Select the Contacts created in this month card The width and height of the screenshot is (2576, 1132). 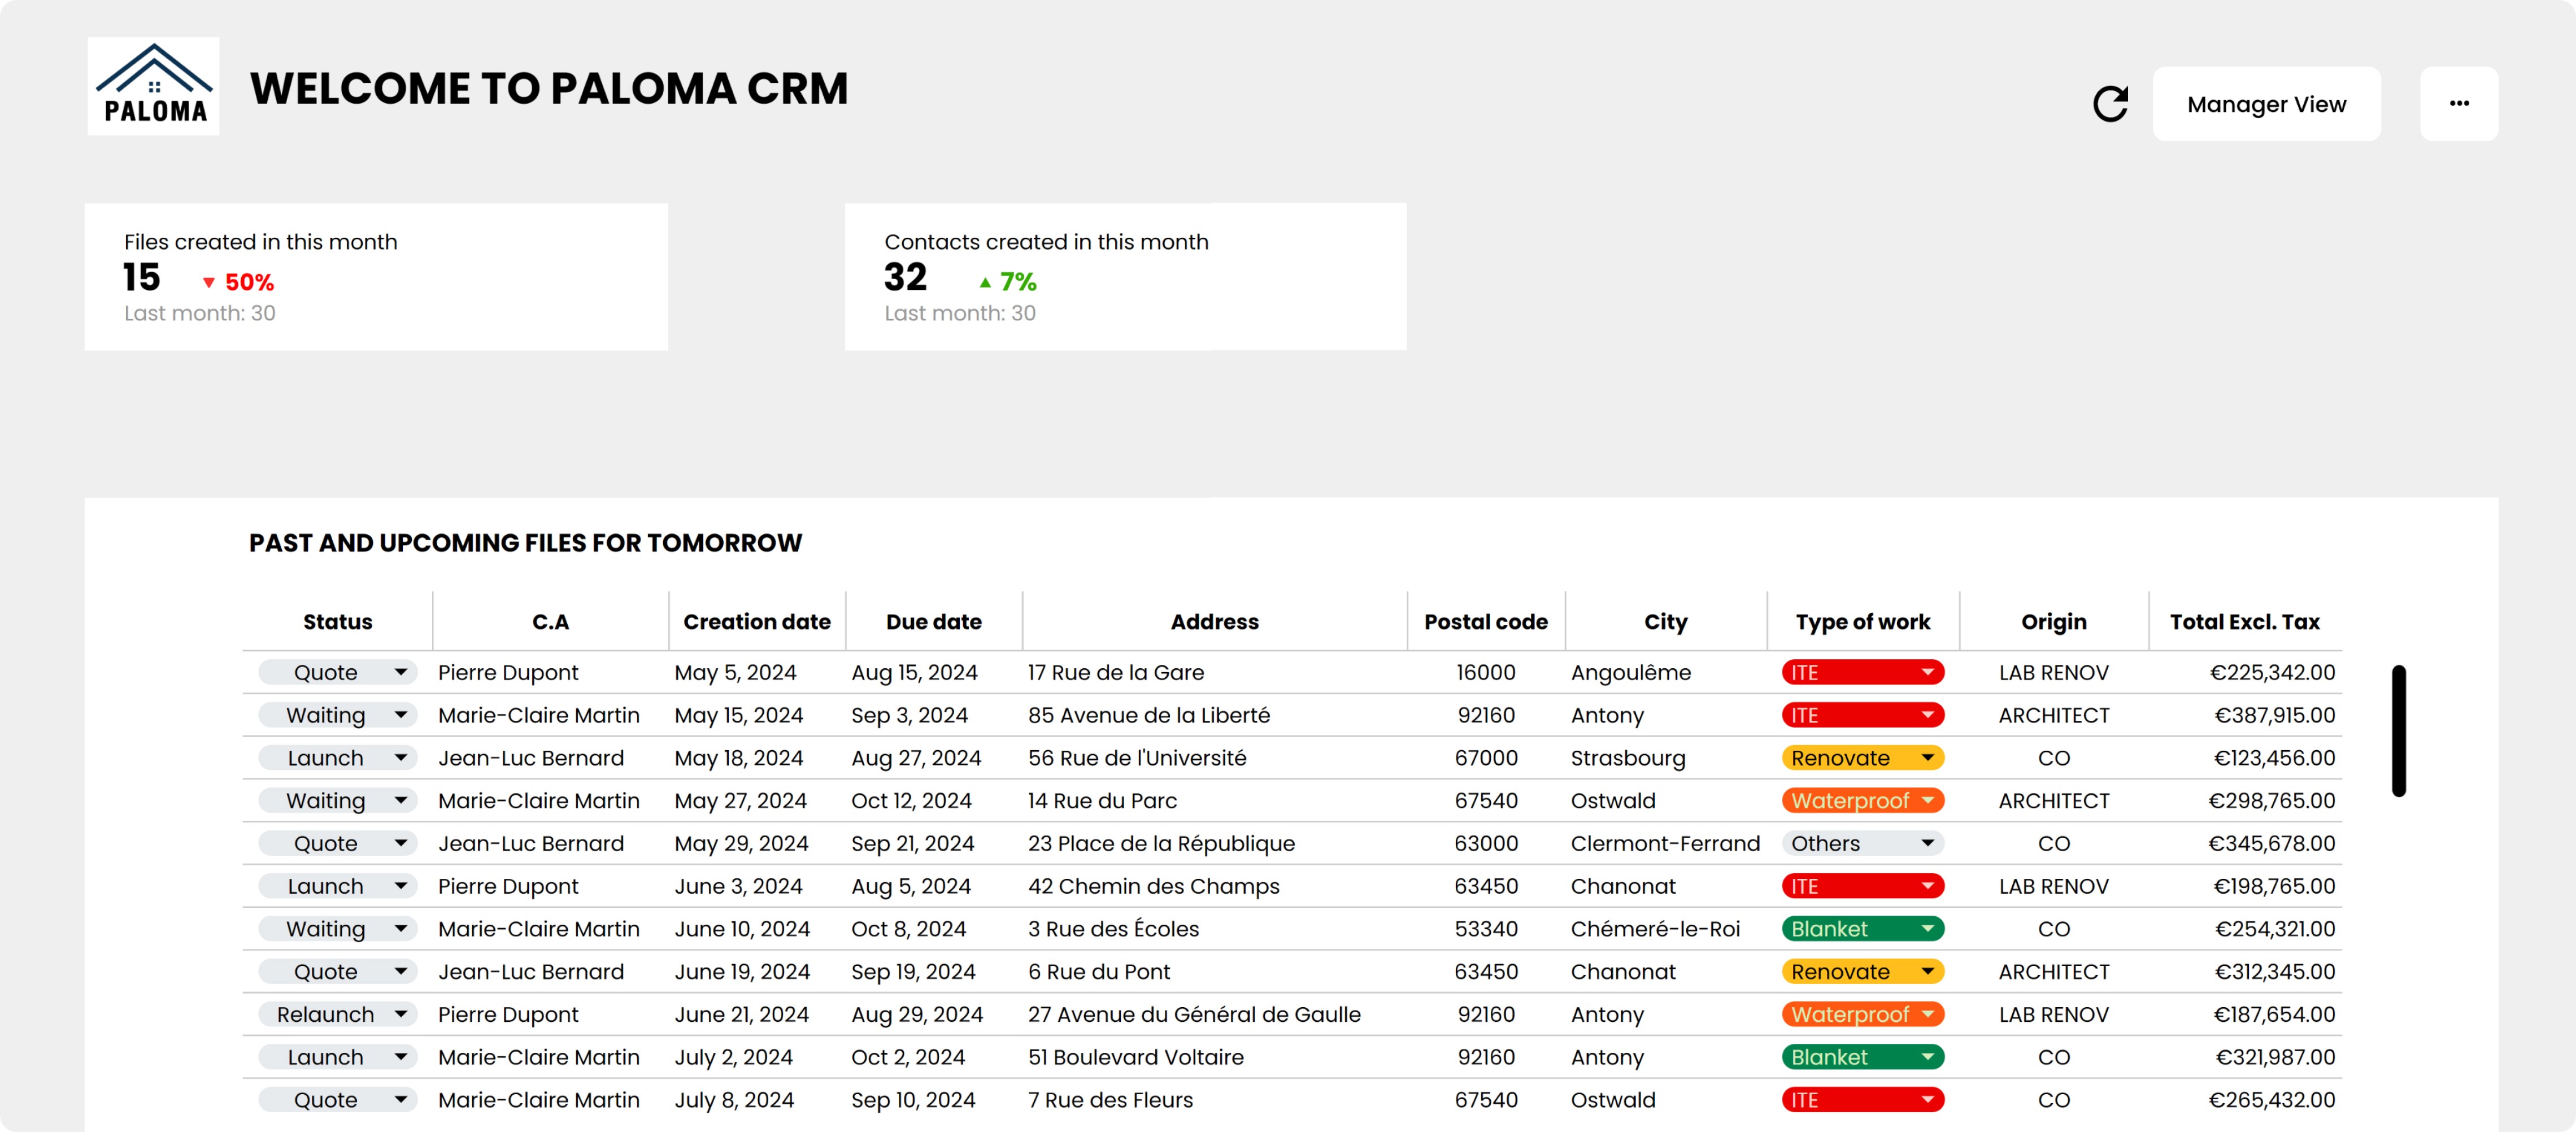(x=1124, y=277)
